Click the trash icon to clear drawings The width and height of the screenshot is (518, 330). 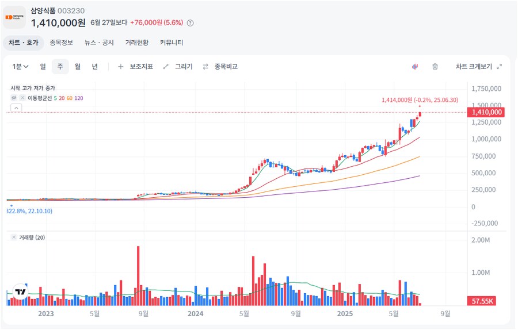pos(435,67)
